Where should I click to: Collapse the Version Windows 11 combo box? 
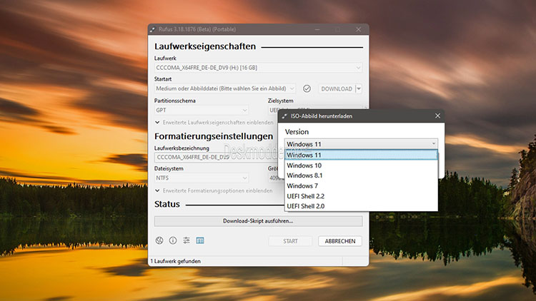[361, 144]
